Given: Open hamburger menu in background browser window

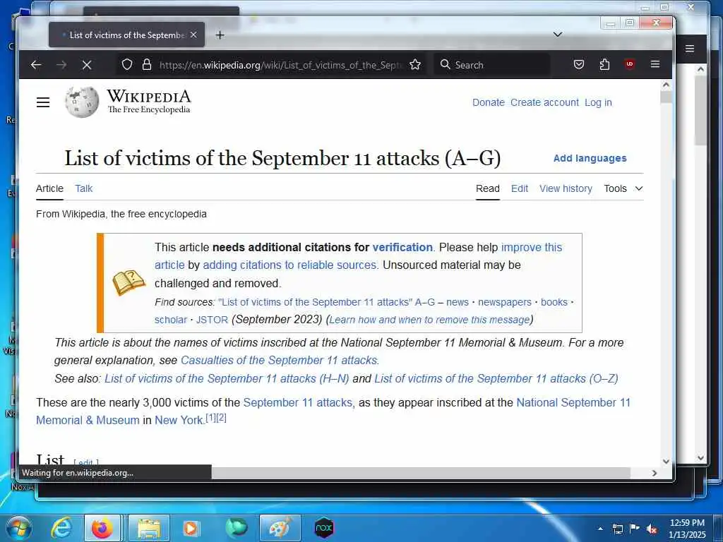Looking at the screenshot, I should click(690, 49).
